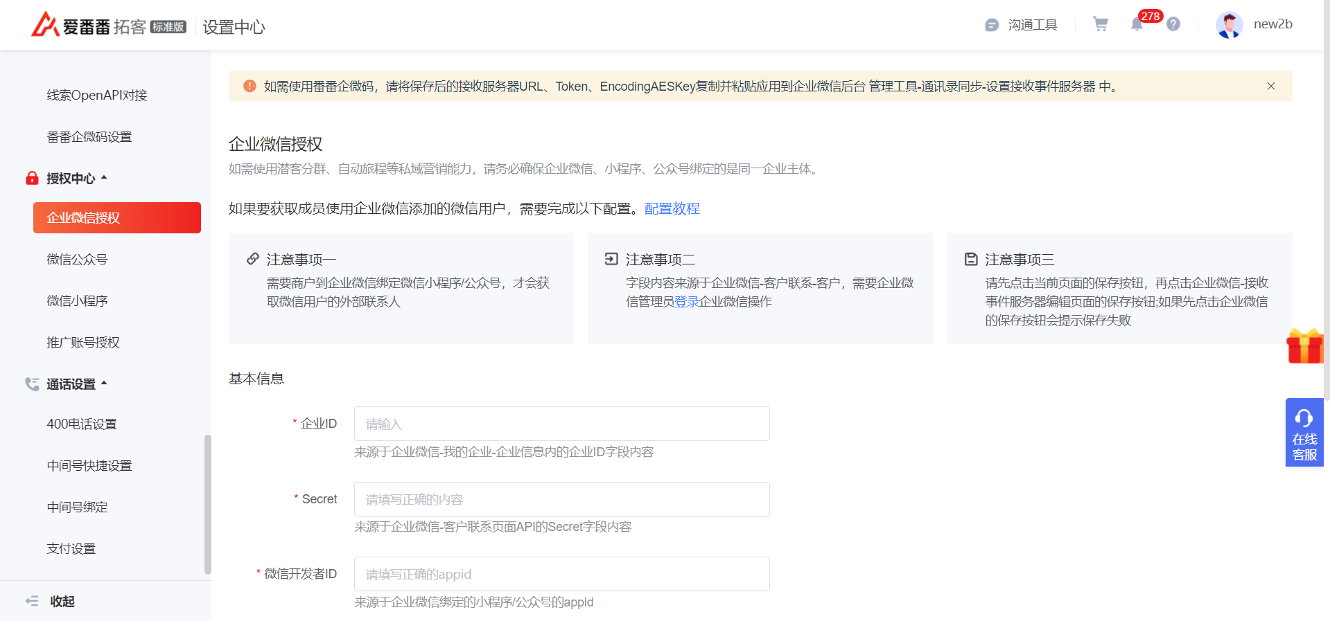Open 中间号快捷设置 in sidebar
The height and width of the screenshot is (621, 1330).
(x=89, y=465)
